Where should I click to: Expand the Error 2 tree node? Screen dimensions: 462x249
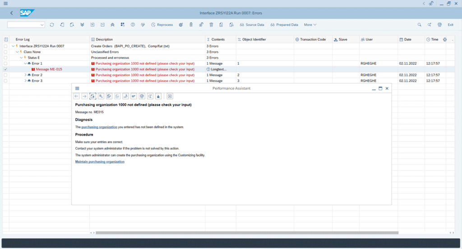pos(25,75)
